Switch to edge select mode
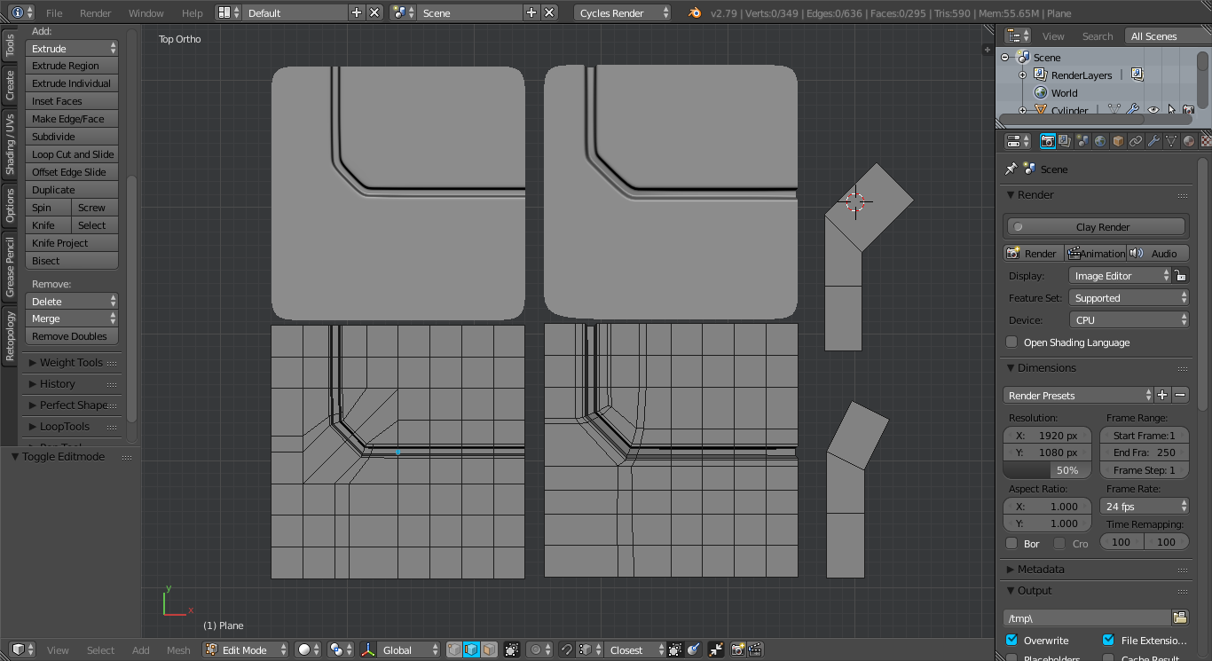The width and height of the screenshot is (1212, 661). tap(471, 649)
